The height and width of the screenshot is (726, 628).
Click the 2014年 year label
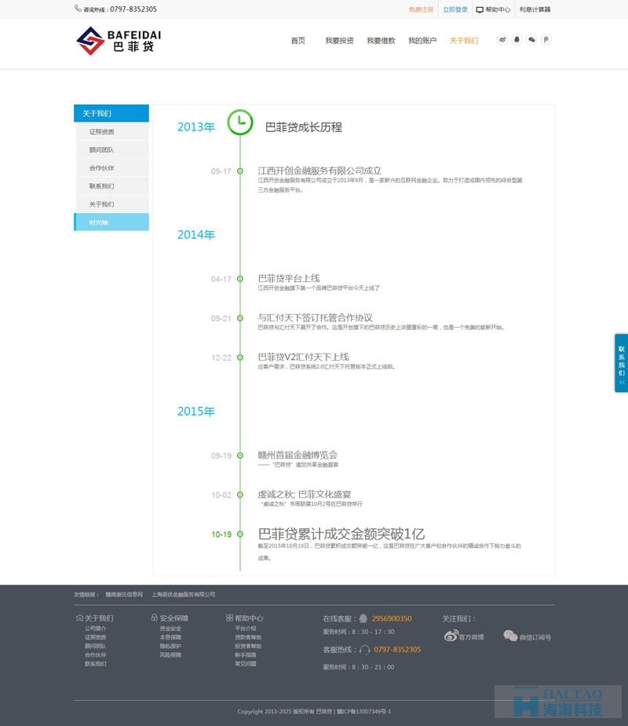[x=196, y=235]
